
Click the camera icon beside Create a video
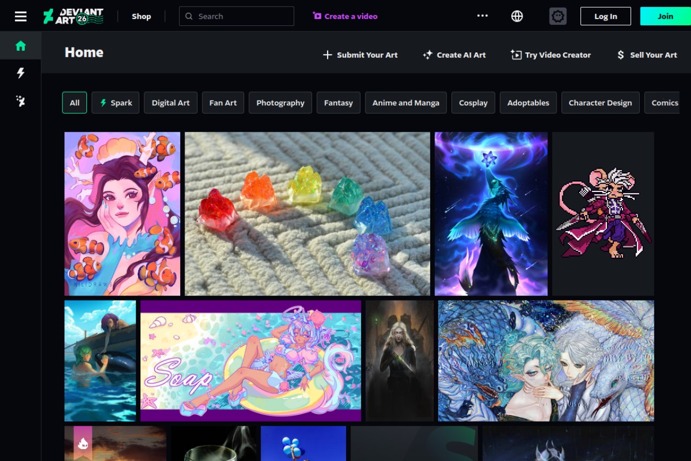pos(317,16)
